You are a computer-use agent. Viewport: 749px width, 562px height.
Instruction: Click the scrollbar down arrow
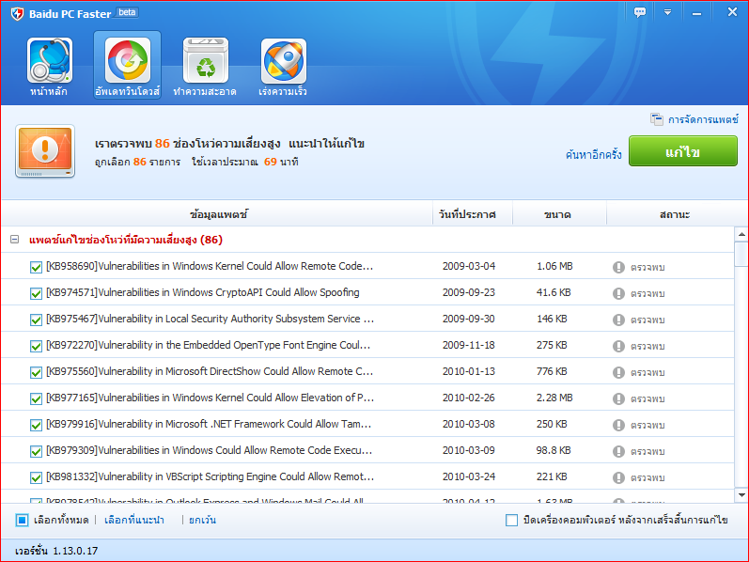741,495
